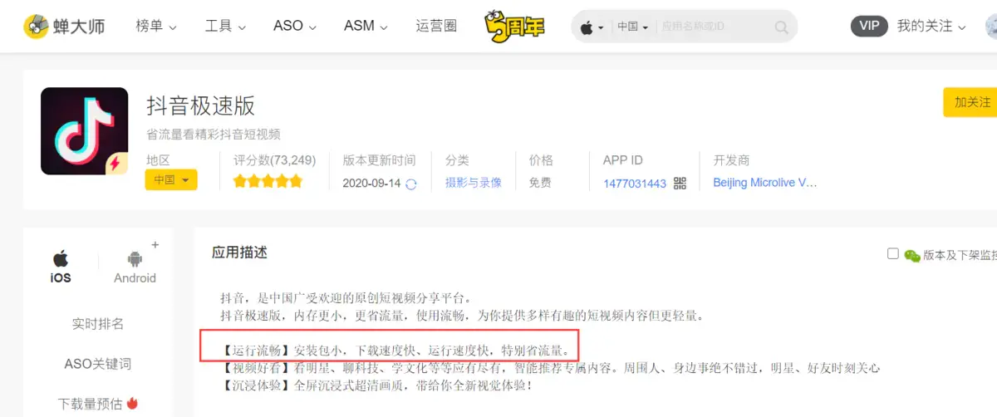Screen dimensions: 997x417
Task: Click in the 应用名称或ID search field
Action: click(715, 27)
